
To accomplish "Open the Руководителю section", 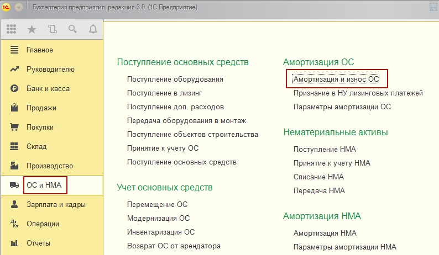I will click(x=50, y=70).
